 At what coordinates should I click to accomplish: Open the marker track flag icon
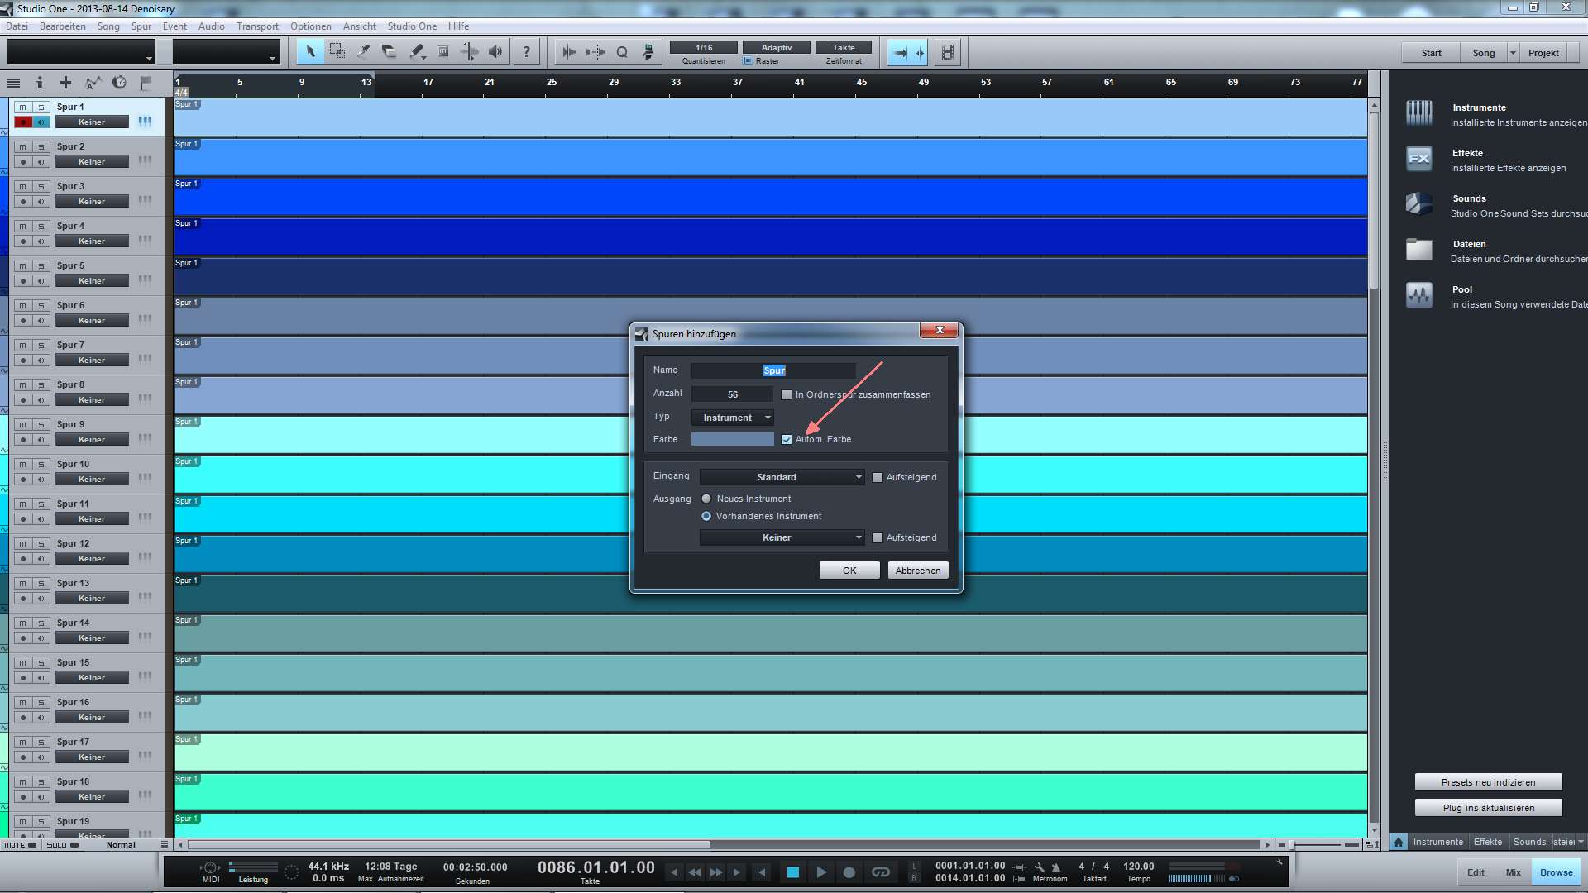(x=146, y=83)
